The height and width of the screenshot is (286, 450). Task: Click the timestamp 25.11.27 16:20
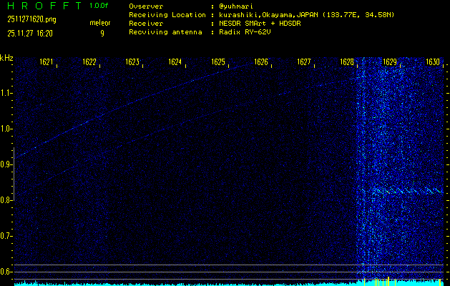[30, 34]
